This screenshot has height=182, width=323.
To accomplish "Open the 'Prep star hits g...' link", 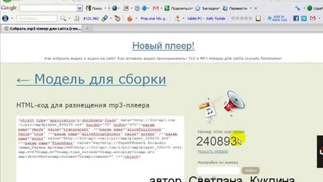I will pyautogui.click(x=154, y=19).
